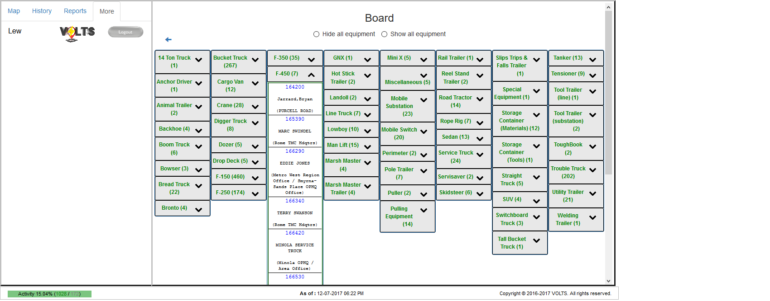This screenshot has width=770, height=301.
Task: Click the board scrollbar down arrow
Action: tap(608, 281)
